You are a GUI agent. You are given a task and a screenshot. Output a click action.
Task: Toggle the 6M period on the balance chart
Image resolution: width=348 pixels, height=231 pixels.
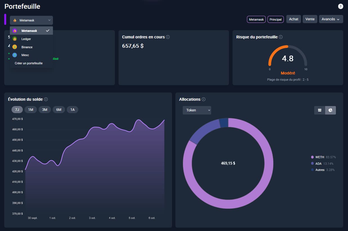click(x=59, y=109)
